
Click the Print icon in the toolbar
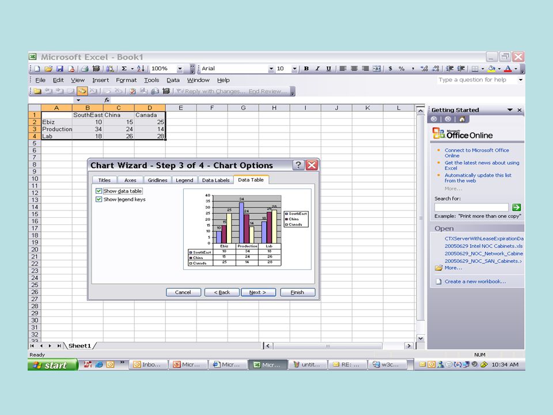pyautogui.click(x=85, y=69)
